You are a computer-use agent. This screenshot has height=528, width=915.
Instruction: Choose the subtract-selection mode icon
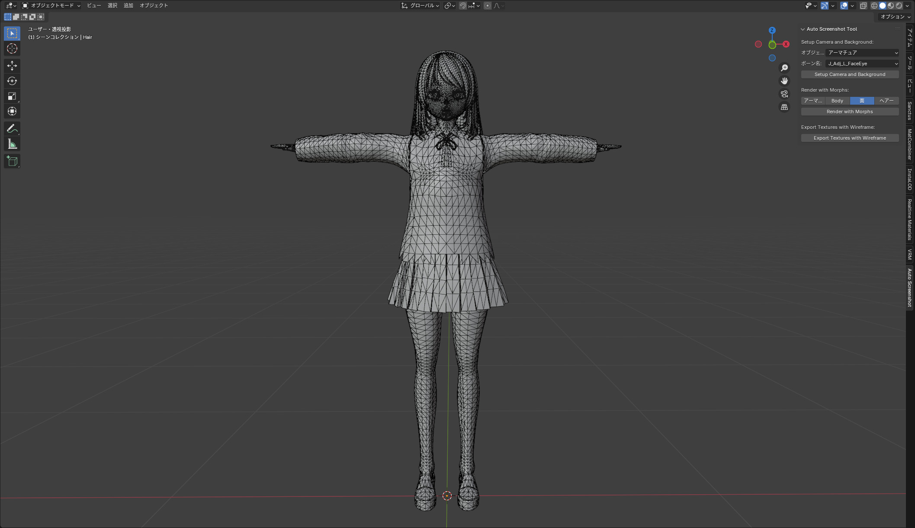tap(24, 17)
